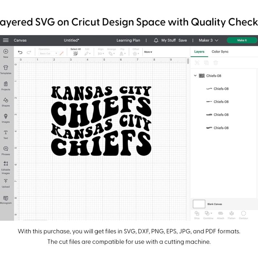This screenshot has height=258, width=258.
Task: Click the Kansas City Chiefs design on canvas
Action: 101,121
